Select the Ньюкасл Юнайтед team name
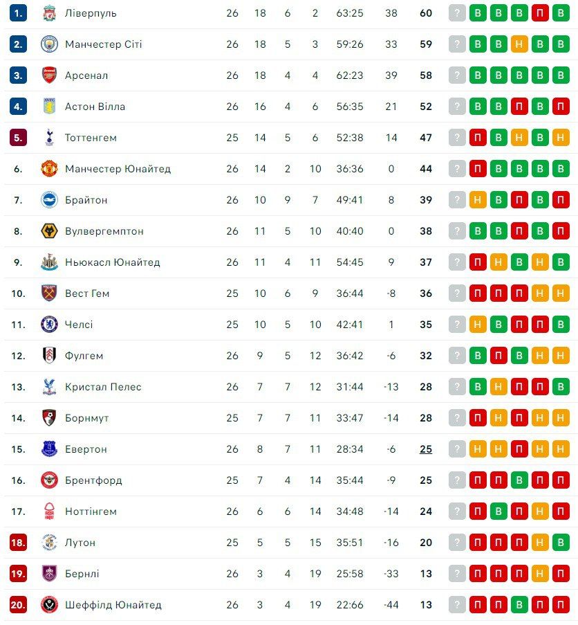This screenshot has height=625, width=578. tap(112, 262)
